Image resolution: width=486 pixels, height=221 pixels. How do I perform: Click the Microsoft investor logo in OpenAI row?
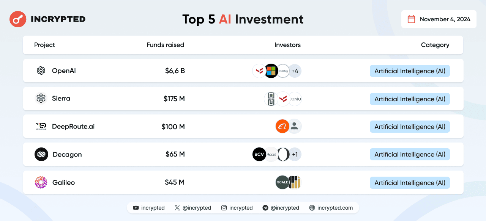[x=271, y=71]
